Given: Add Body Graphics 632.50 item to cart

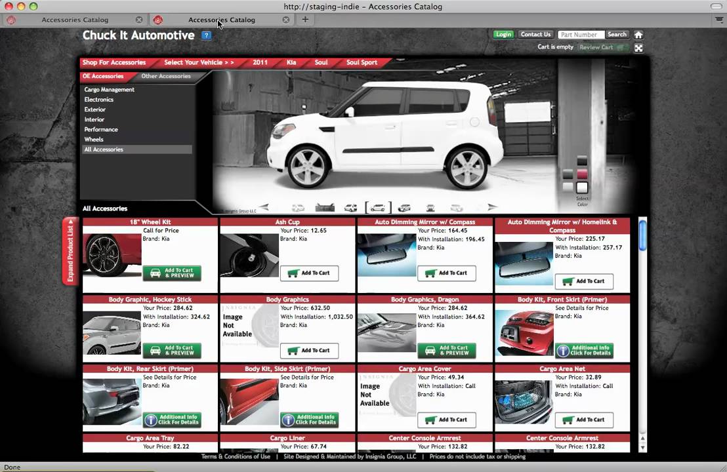Looking at the screenshot, I should click(309, 351).
